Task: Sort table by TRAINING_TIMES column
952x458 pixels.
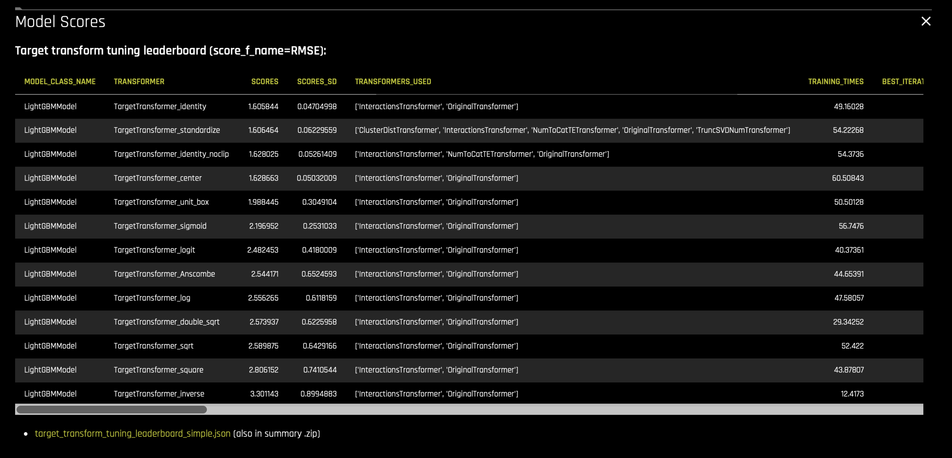Action: [835, 81]
